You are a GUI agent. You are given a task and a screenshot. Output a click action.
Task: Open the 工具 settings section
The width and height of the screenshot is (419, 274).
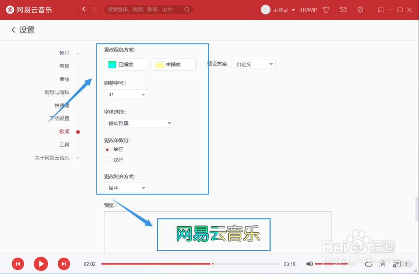[x=64, y=144]
